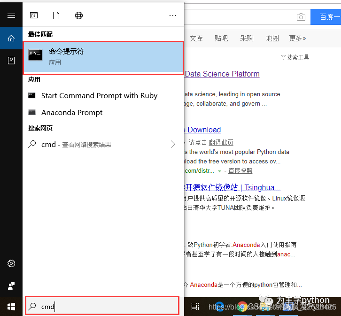Image resolution: width=341 pixels, height=316 pixels.
Task: Click the Anaconda Prompt icon
Action: coord(32,112)
